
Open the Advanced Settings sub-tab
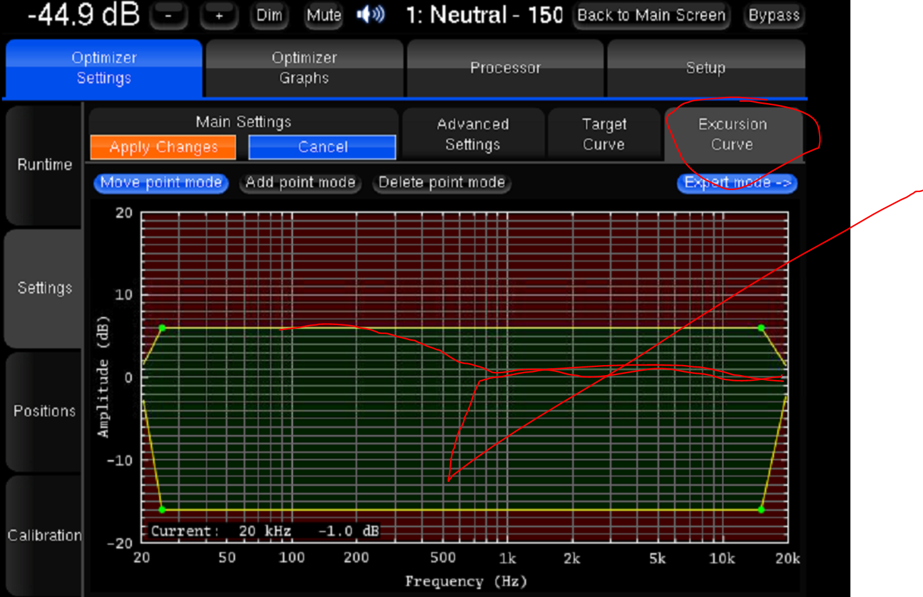(x=473, y=134)
